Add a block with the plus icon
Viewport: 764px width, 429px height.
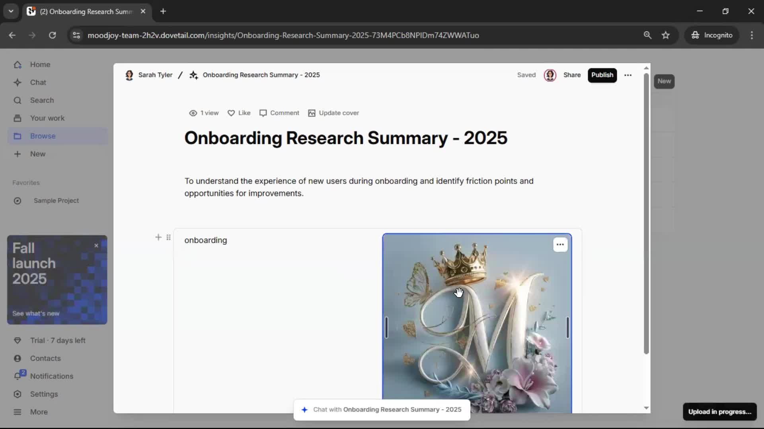pos(158,238)
